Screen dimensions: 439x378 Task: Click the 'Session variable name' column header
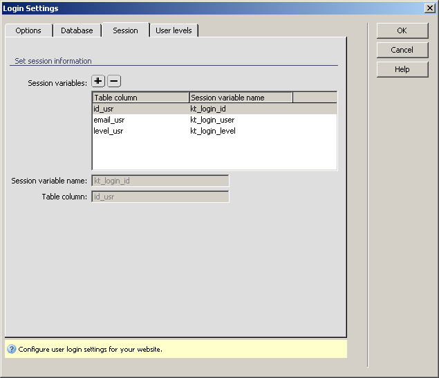[241, 98]
